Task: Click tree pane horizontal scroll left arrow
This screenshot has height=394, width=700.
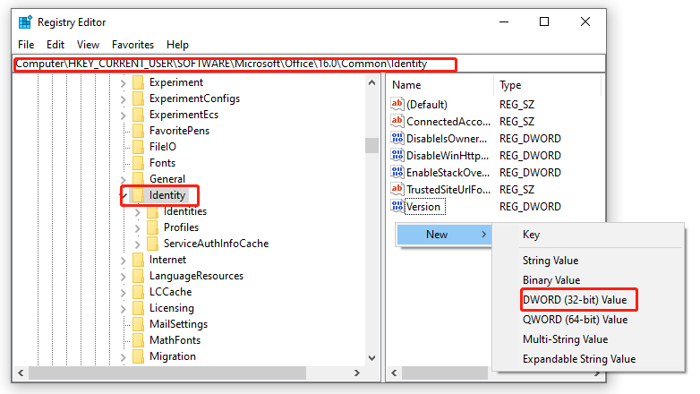Action: tap(21, 373)
